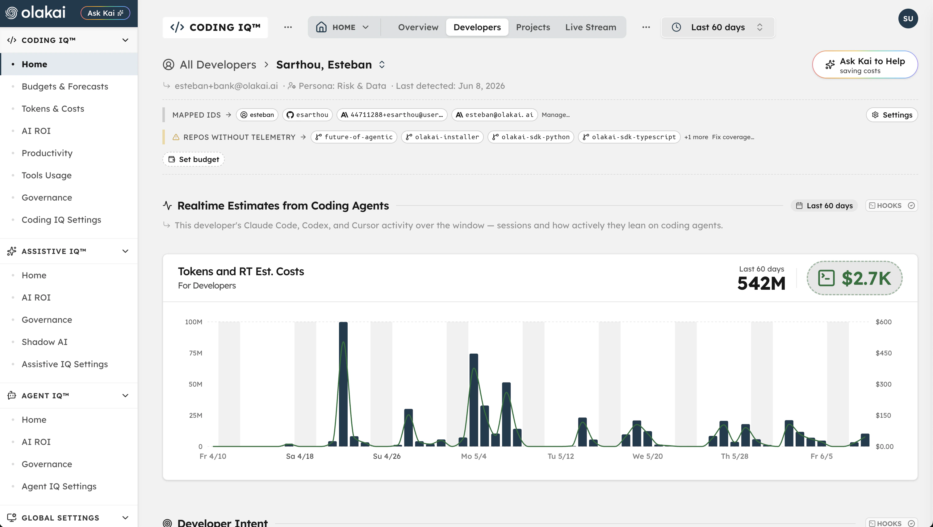Click the esteban@olakai.ai ID chip

[494, 115]
